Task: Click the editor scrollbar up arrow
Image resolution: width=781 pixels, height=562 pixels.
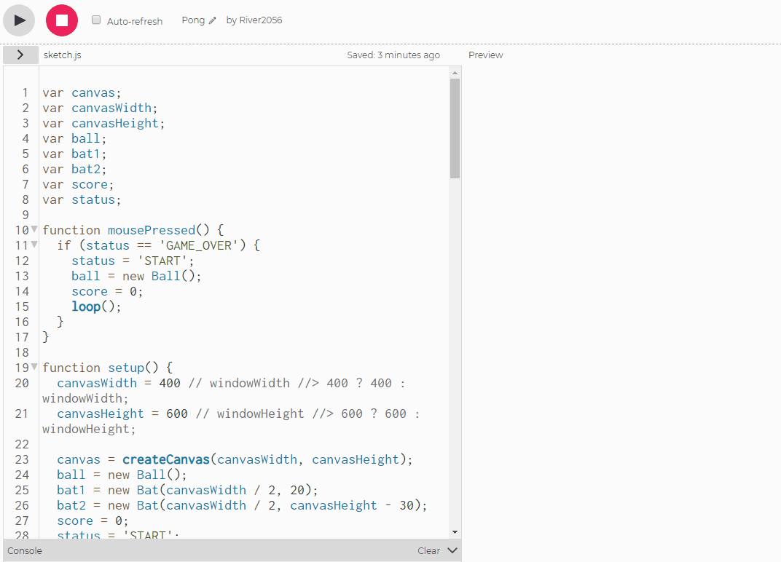Action: click(455, 74)
